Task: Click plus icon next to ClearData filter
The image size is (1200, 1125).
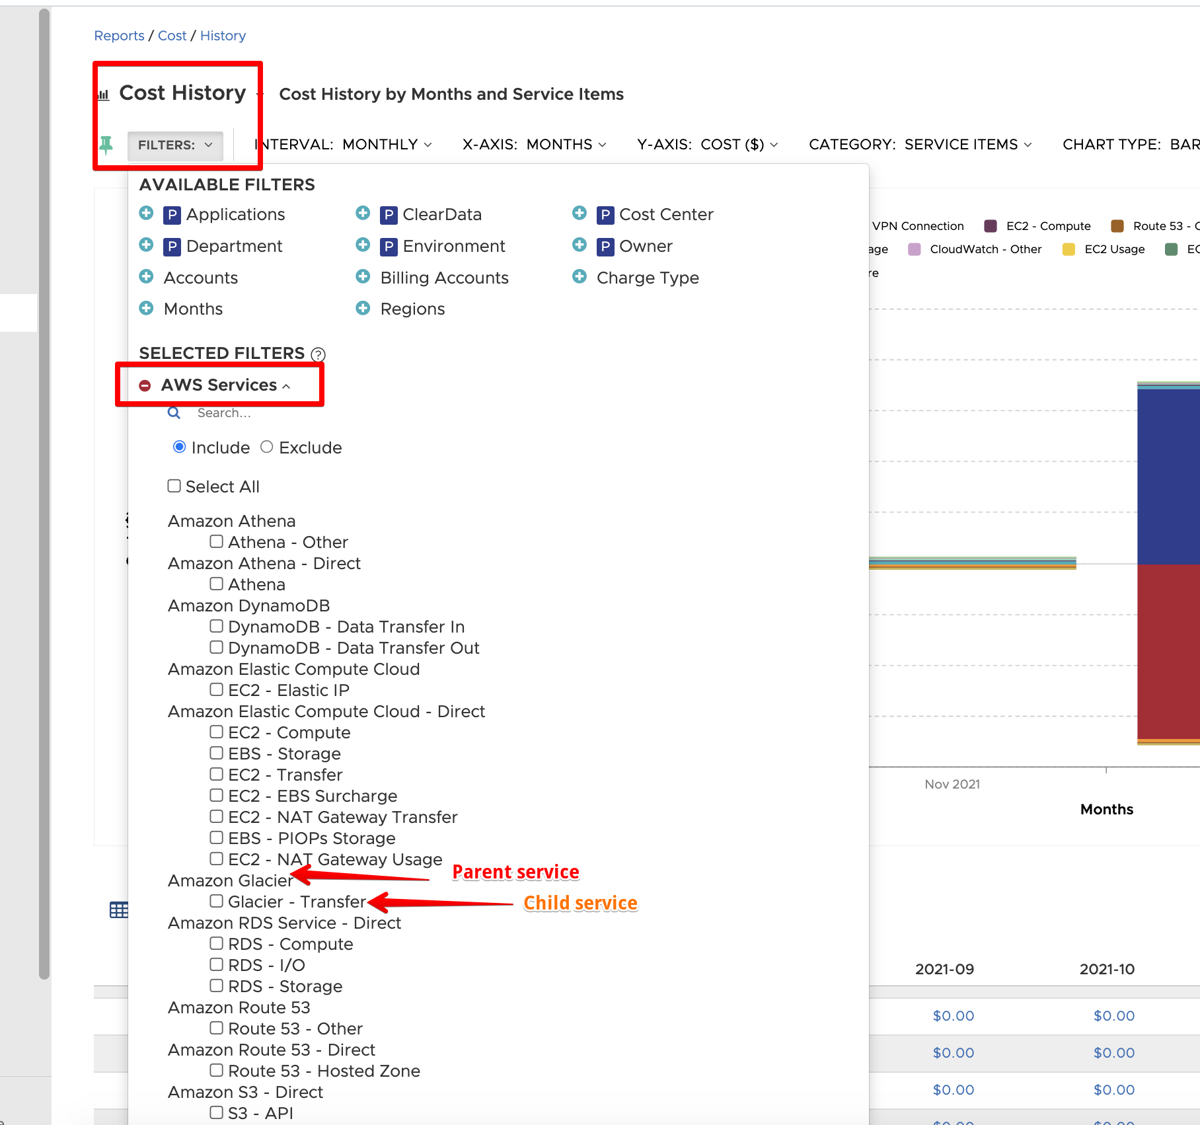Action: coord(363,213)
